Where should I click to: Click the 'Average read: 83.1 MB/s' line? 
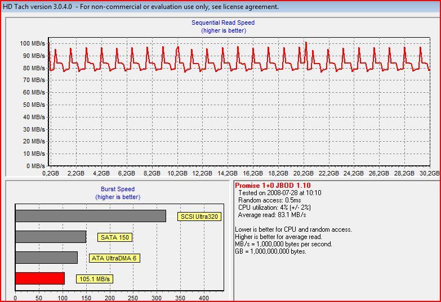(272, 215)
